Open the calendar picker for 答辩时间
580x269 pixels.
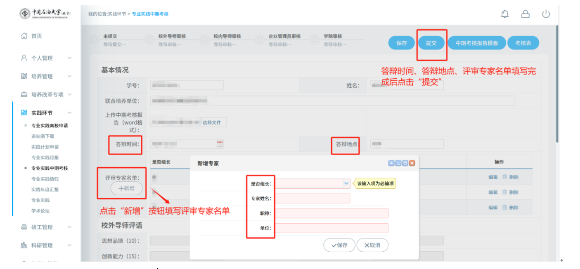(x=220, y=144)
